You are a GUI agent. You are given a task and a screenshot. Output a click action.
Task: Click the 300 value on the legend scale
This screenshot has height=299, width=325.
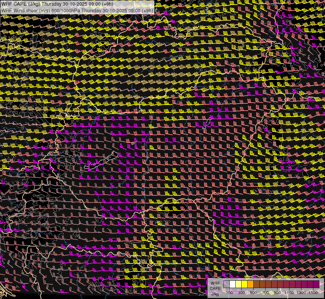pos(241,293)
